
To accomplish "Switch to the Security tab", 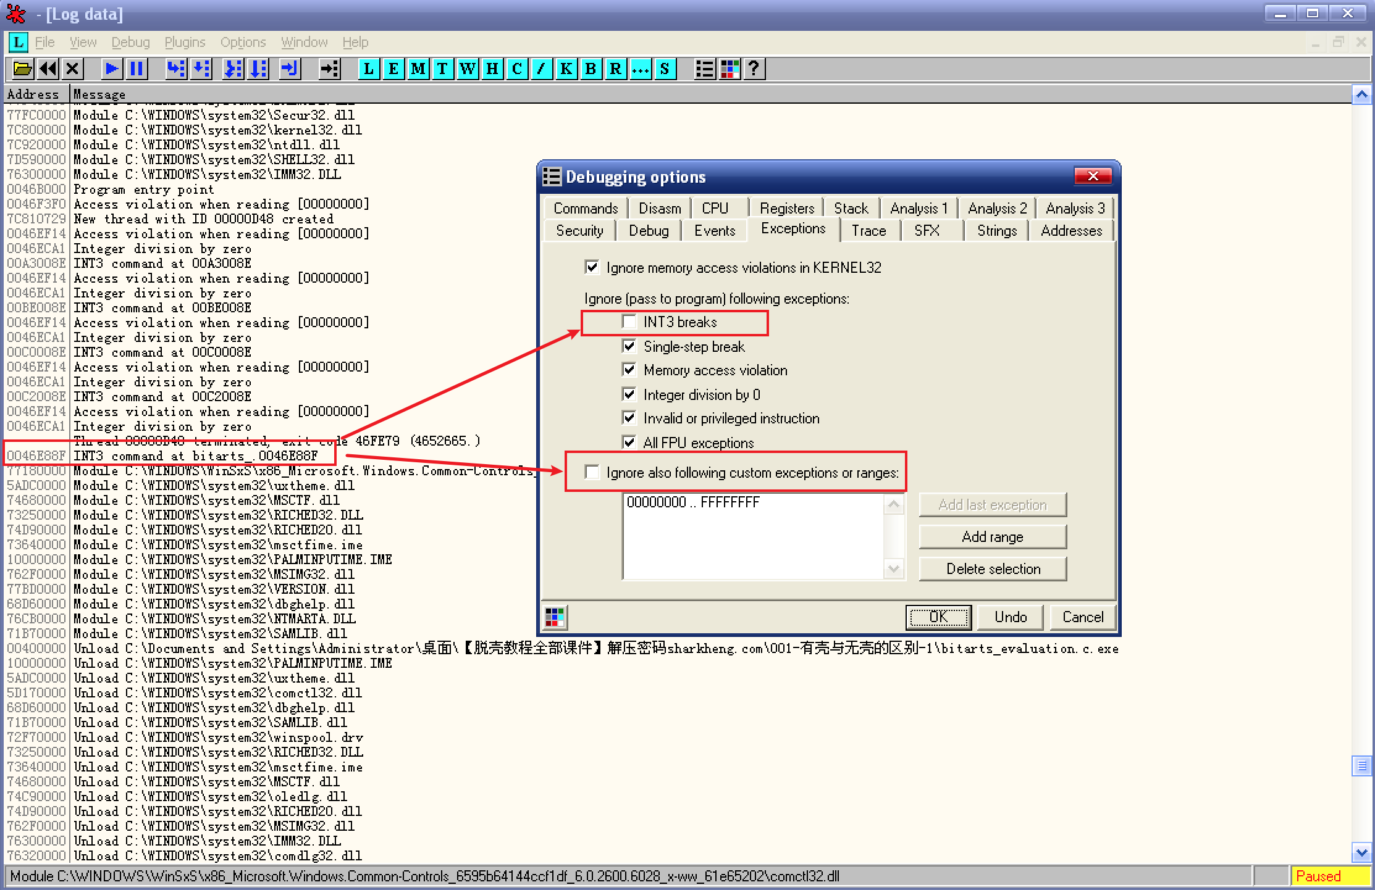I will tap(579, 231).
